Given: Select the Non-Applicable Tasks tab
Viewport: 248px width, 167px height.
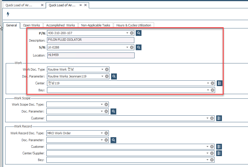Looking at the screenshot, I should tap(95, 25).
